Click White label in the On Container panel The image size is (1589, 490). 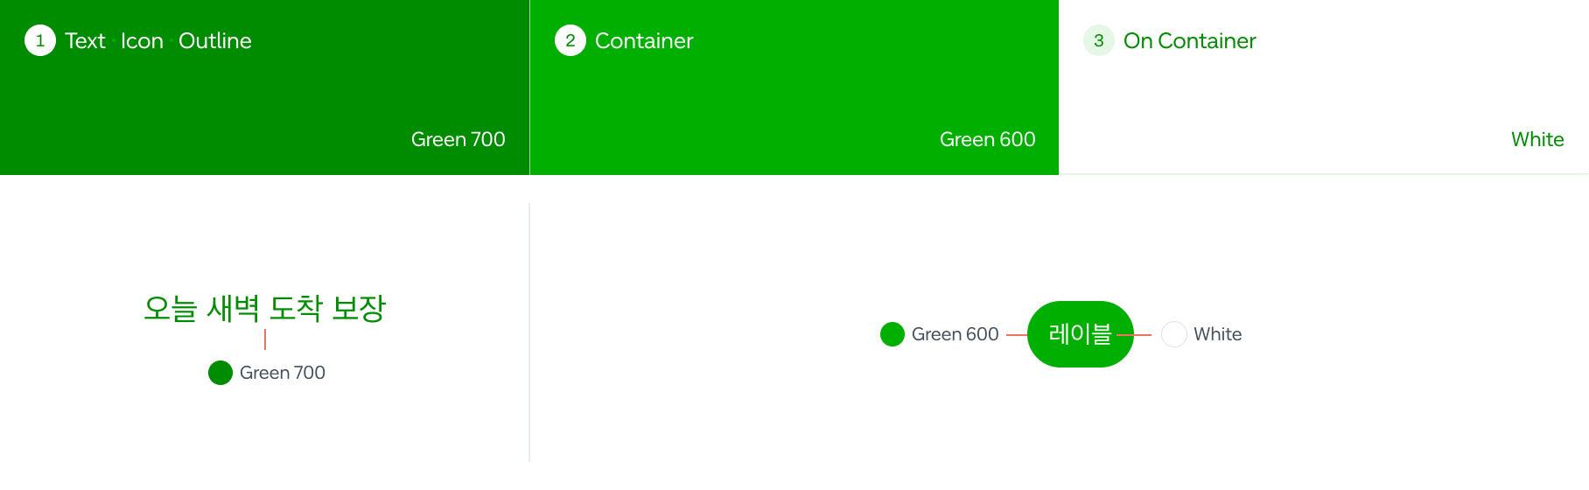(x=1537, y=139)
